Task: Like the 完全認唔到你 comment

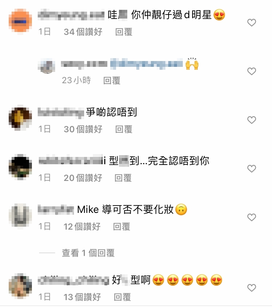Action: [251, 169]
